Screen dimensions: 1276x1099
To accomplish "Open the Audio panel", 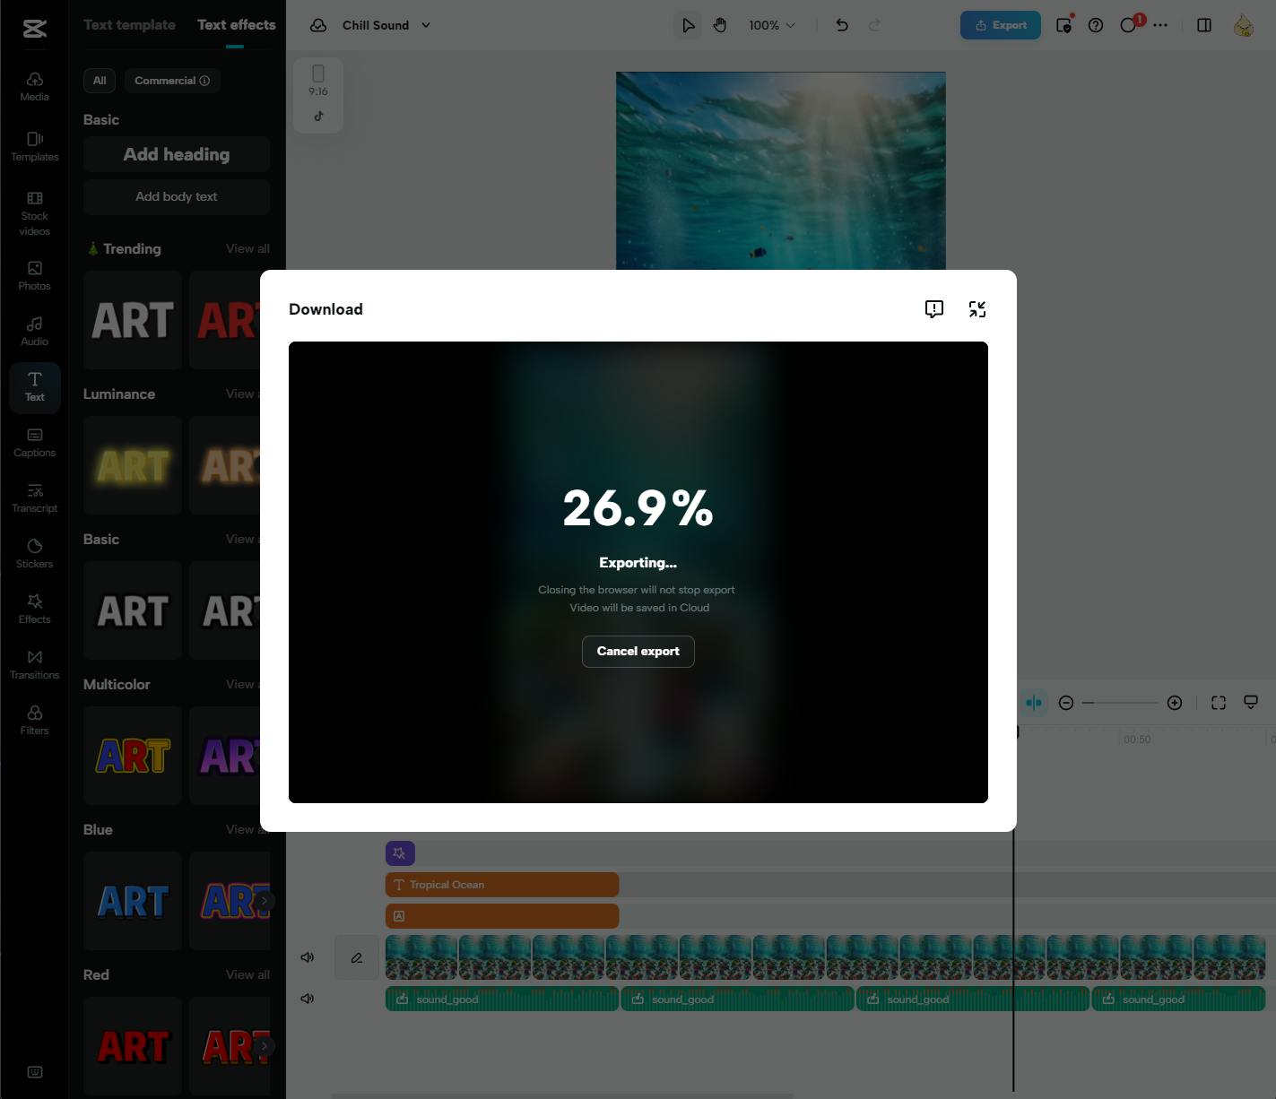I will pos(34,331).
